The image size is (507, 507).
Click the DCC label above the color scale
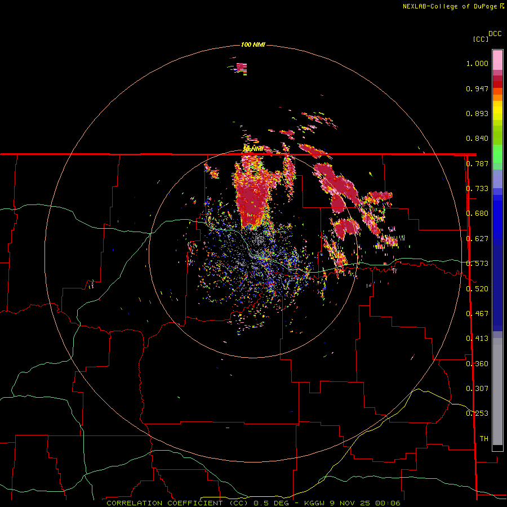(495, 34)
